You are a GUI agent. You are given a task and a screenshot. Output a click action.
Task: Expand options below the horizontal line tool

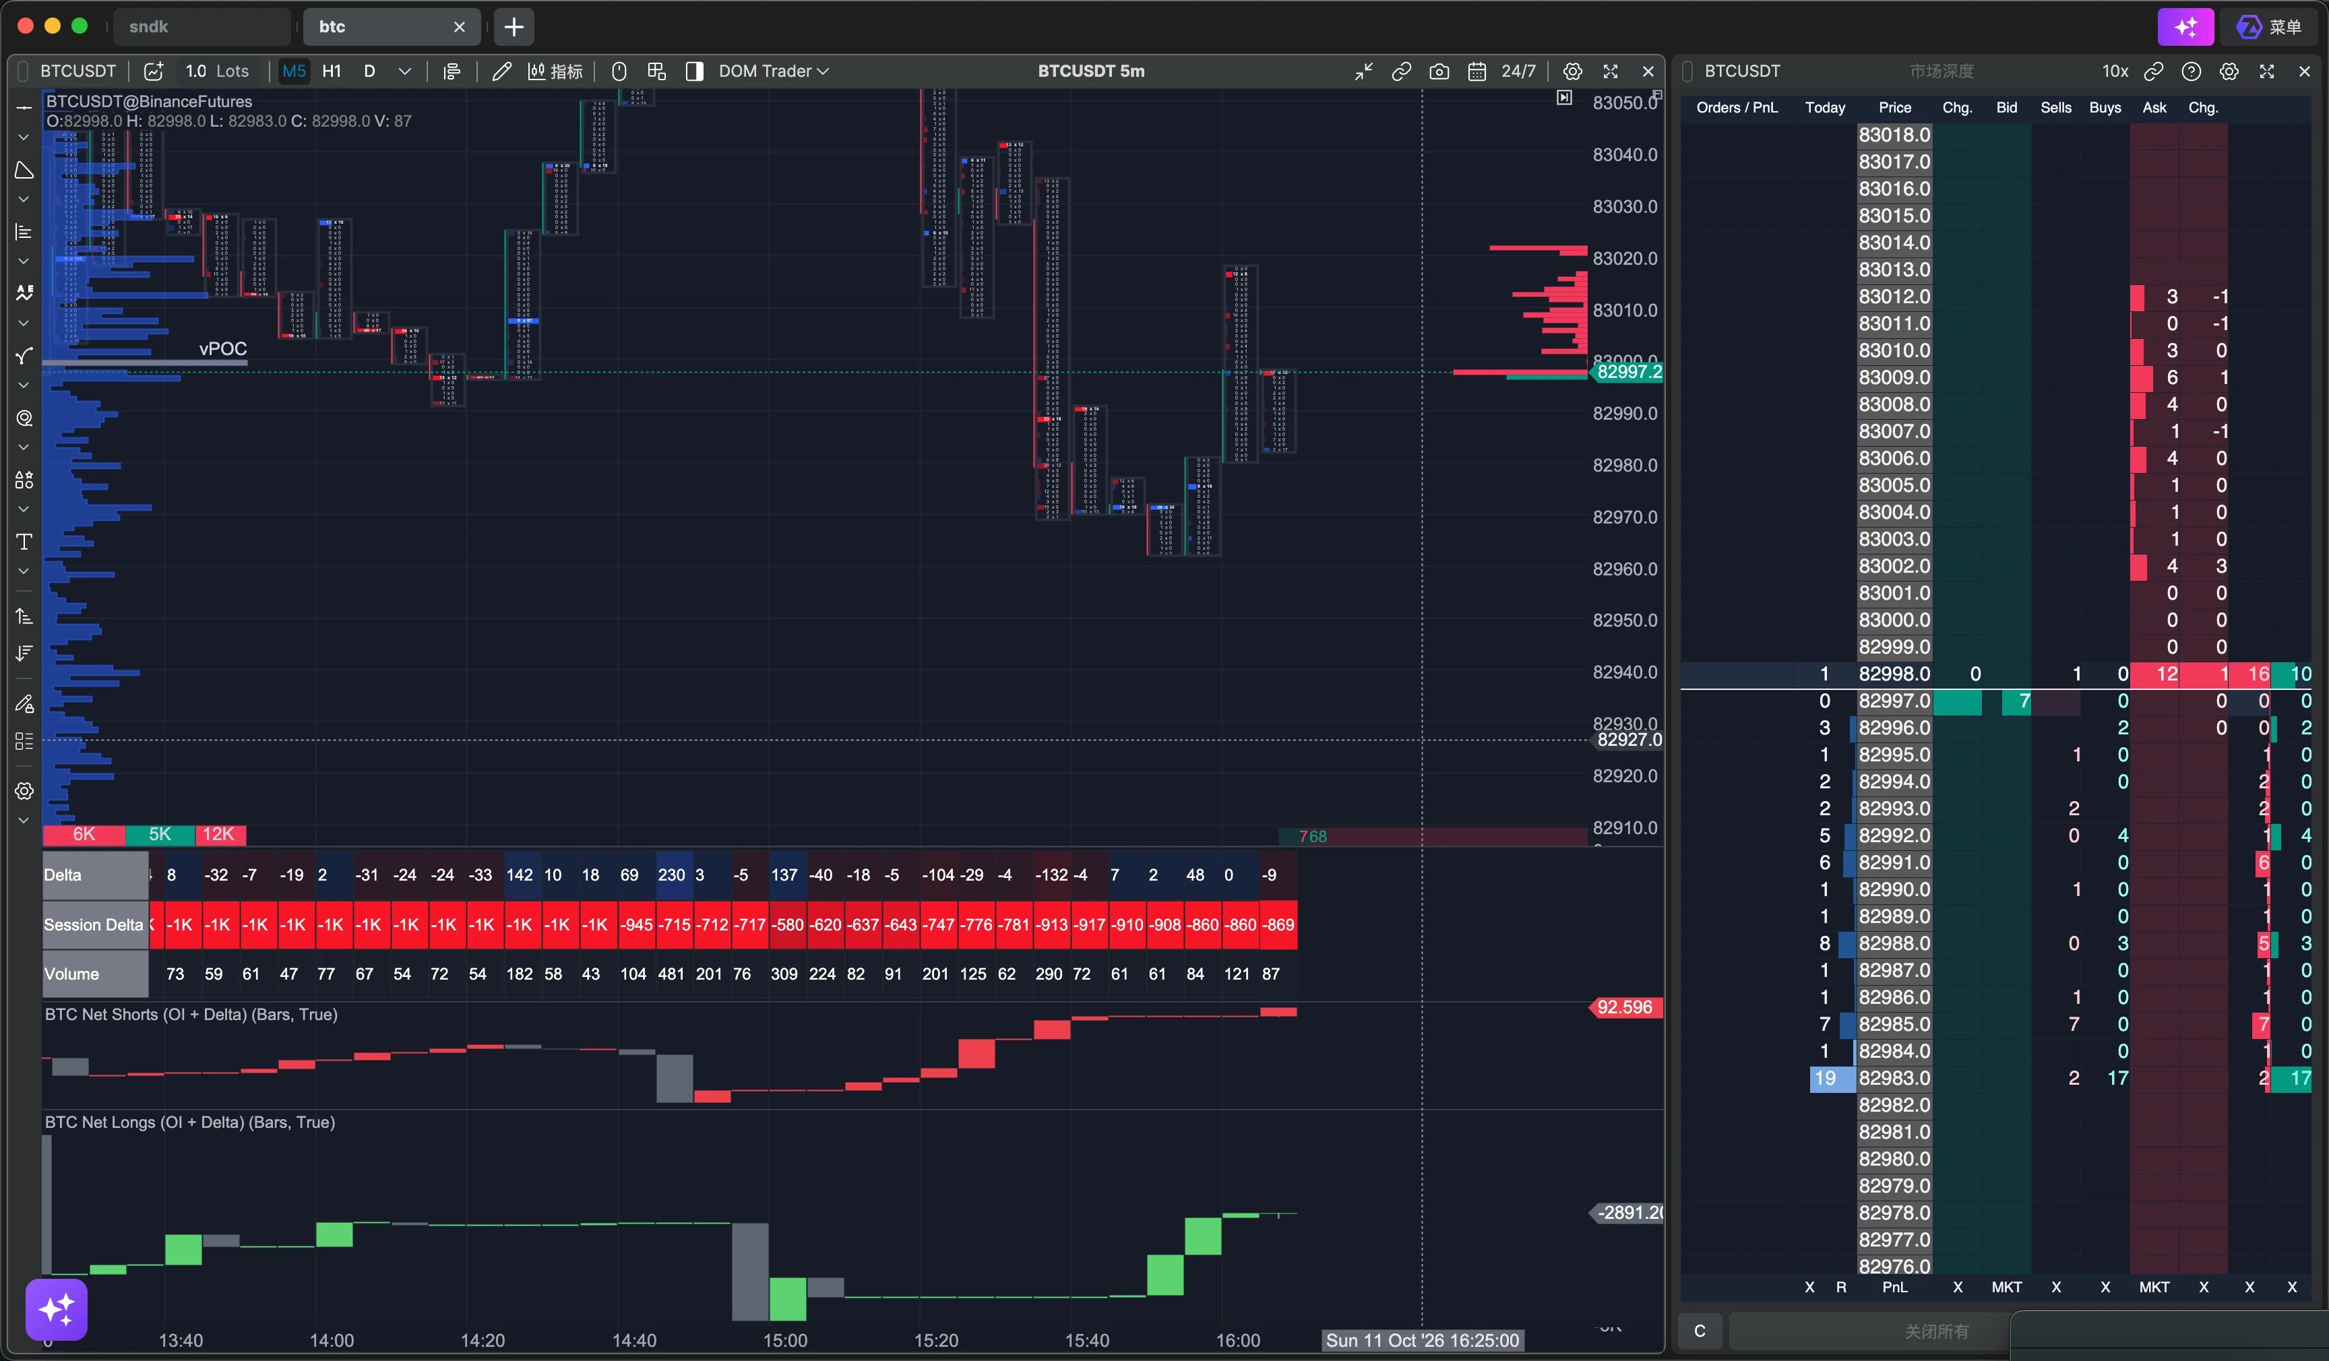point(24,137)
